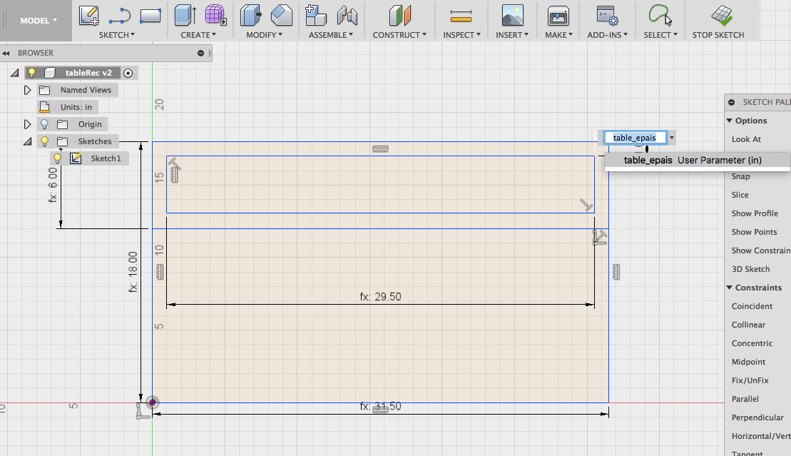Click the Measure ruler icon in Inspect

[x=461, y=16]
